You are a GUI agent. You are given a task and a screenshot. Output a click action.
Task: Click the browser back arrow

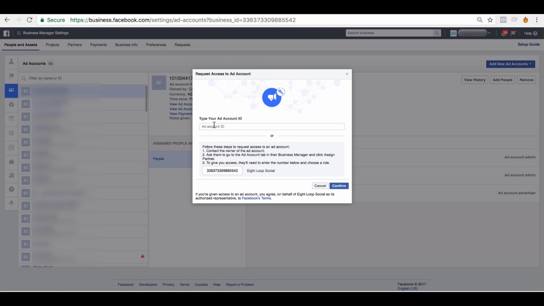(x=7, y=20)
